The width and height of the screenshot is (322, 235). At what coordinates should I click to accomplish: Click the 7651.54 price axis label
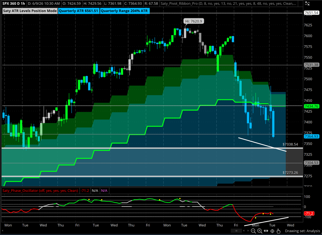312,13
